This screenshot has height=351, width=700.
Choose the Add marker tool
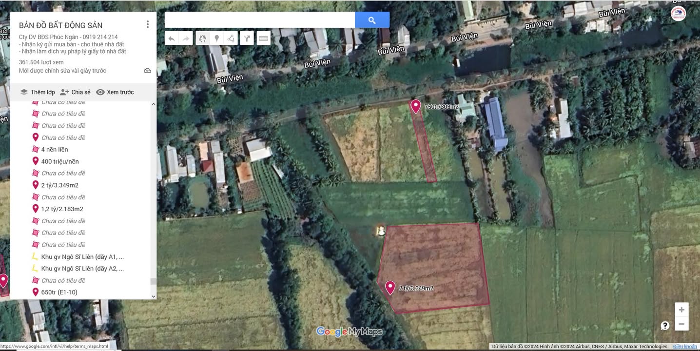click(217, 38)
